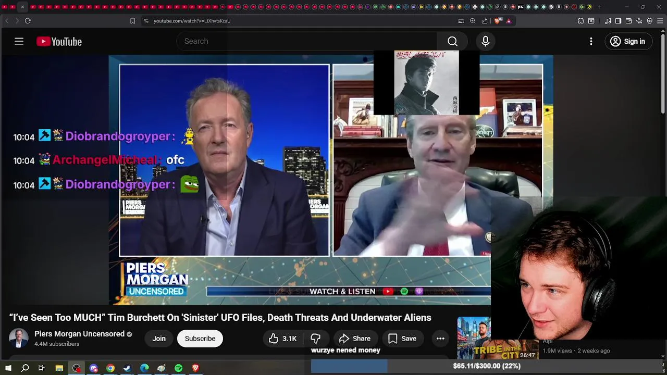This screenshot has height=375, width=667.
Task: Go back with the browser back arrow
Action: (x=7, y=21)
